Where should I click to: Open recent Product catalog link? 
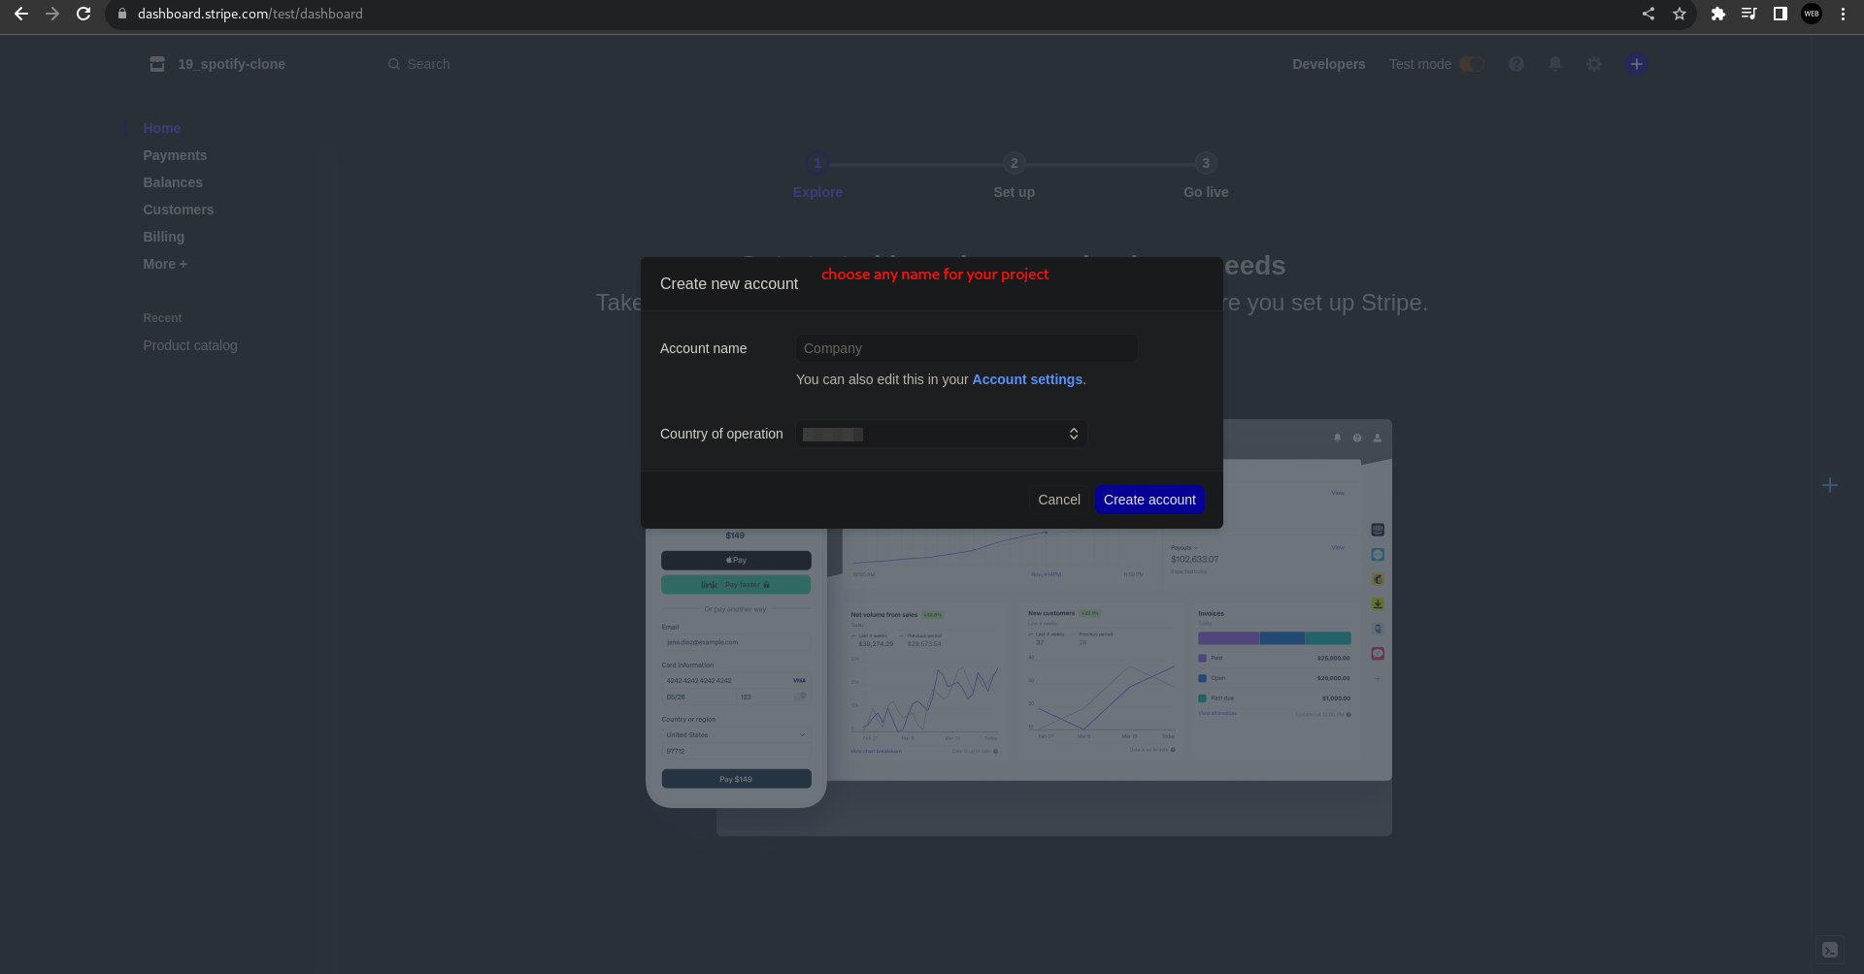(x=190, y=345)
